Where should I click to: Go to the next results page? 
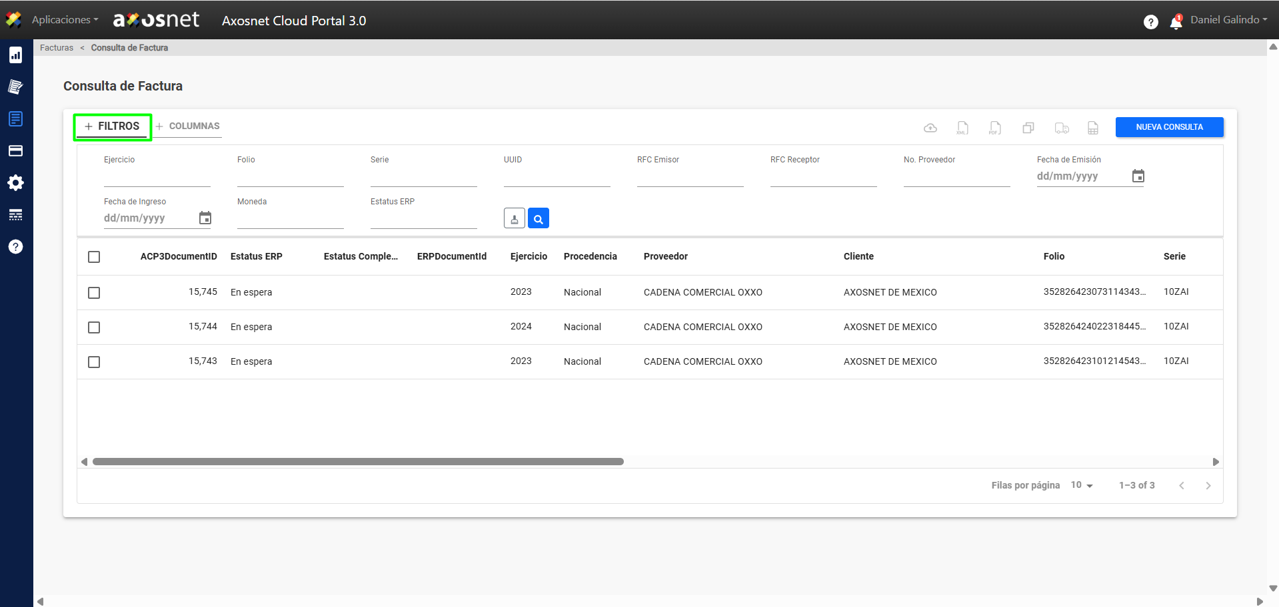[x=1208, y=485]
